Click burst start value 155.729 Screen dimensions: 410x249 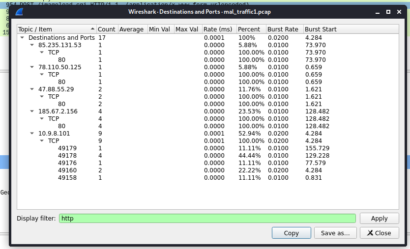point(317,148)
